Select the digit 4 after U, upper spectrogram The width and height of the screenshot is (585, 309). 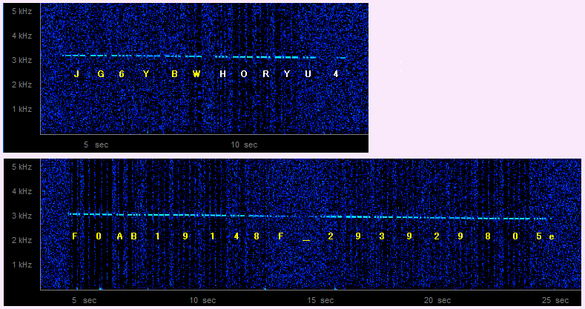tap(336, 74)
